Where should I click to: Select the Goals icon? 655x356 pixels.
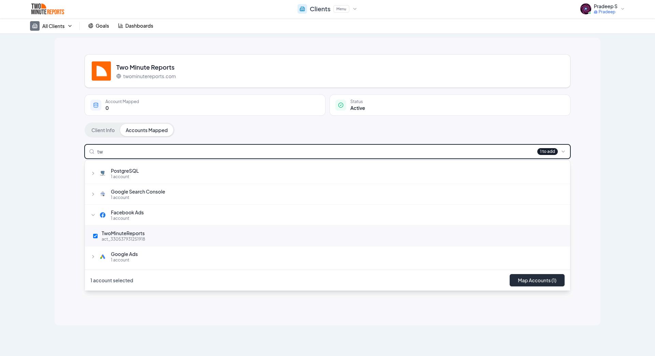90,26
